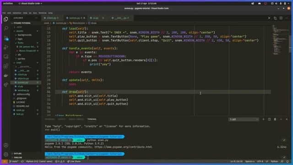Create a new terminal with plus icon
293x165 pixels.
point(263,119)
